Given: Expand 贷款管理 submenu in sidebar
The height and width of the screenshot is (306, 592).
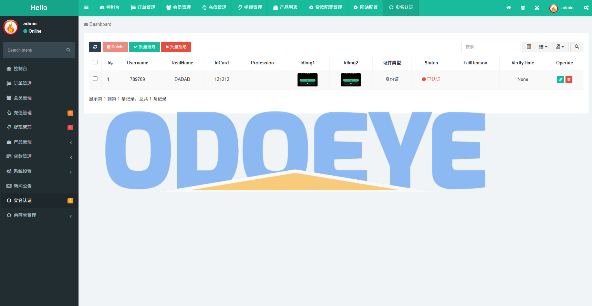Looking at the screenshot, I should click(39, 157).
